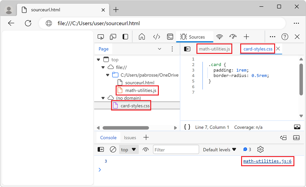Viewport: 306px width, 187px height.
Task: Click the Inspect element tool icon
Action: click(101, 37)
